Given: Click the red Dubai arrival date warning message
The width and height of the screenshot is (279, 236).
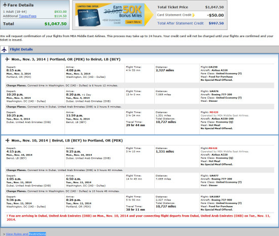Looking at the screenshot, I should coord(138,218).
